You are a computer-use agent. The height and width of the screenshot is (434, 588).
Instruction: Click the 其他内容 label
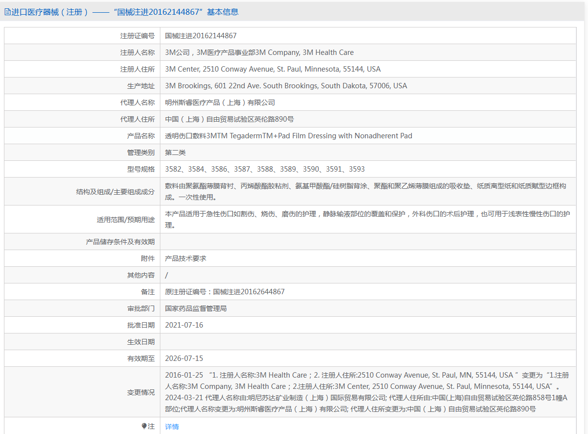point(141,275)
